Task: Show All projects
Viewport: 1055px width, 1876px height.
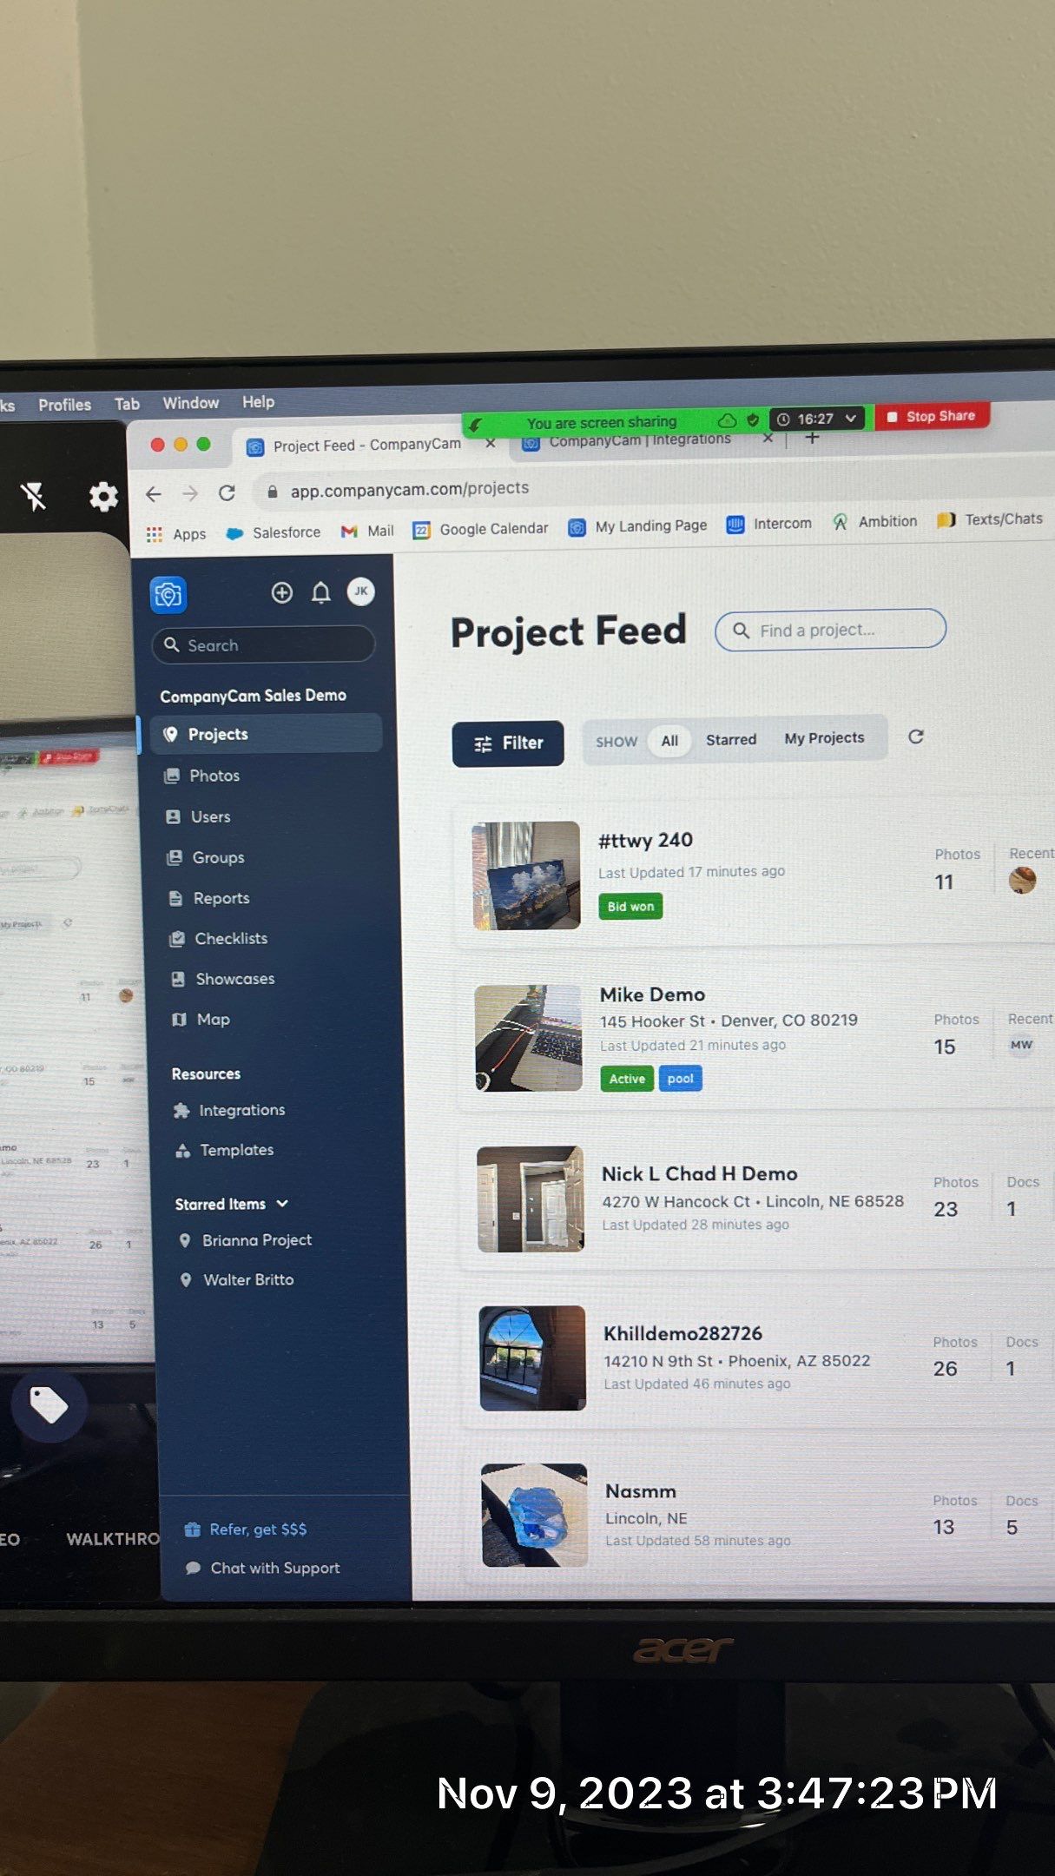Action: (x=669, y=741)
